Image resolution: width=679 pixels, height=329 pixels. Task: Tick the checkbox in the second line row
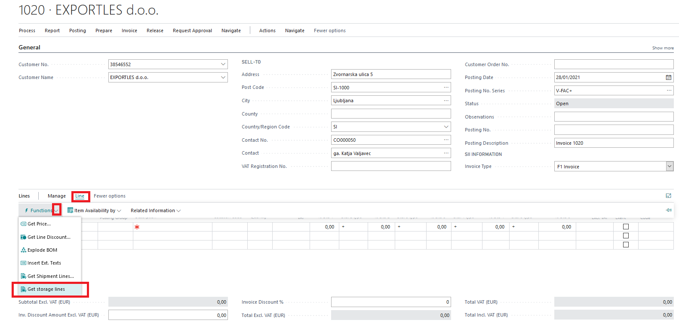pyautogui.click(x=626, y=236)
